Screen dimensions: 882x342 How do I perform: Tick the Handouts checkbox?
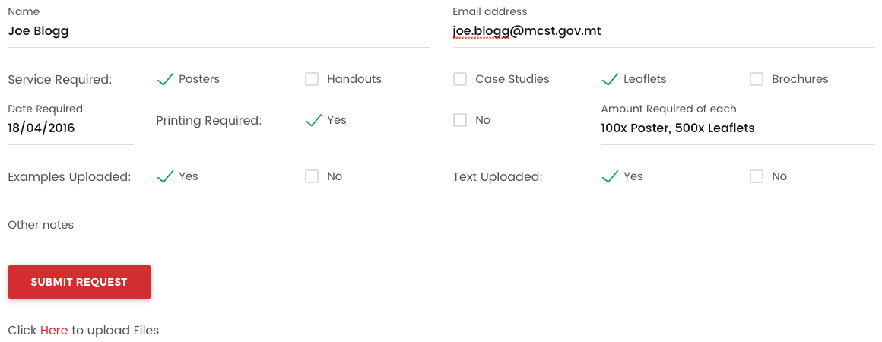point(312,79)
